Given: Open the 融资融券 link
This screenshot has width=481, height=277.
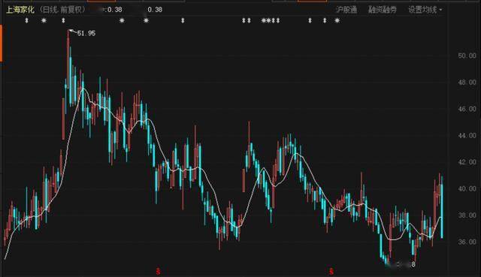Looking at the screenshot, I should click(x=383, y=10).
